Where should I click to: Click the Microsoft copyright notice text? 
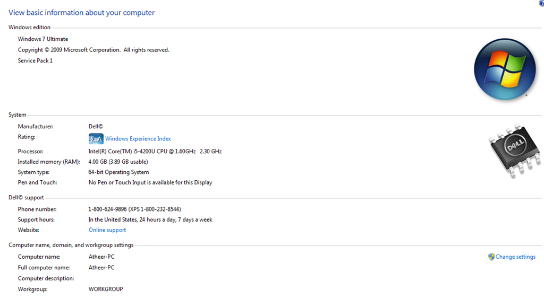pos(93,50)
